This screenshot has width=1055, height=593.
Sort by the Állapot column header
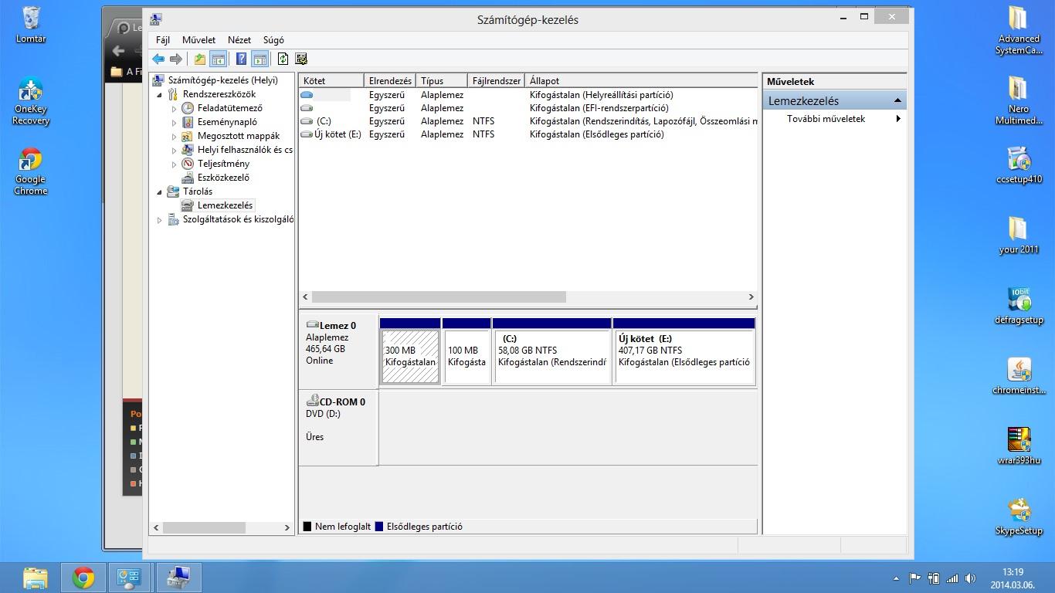(x=641, y=80)
